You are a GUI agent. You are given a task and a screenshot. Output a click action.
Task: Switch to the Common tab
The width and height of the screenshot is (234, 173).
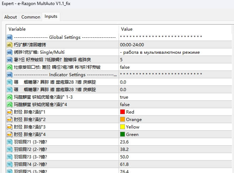pyautogui.click(x=31, y=17)
